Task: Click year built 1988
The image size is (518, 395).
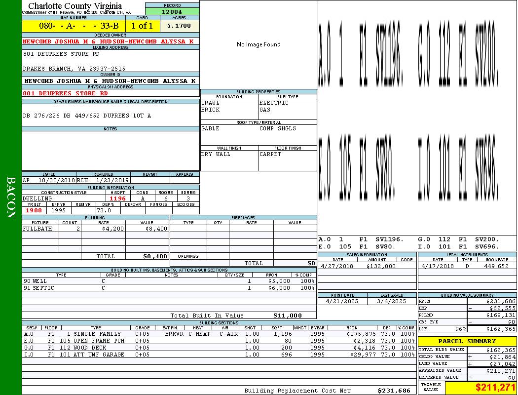Action: tap(34, 210)
